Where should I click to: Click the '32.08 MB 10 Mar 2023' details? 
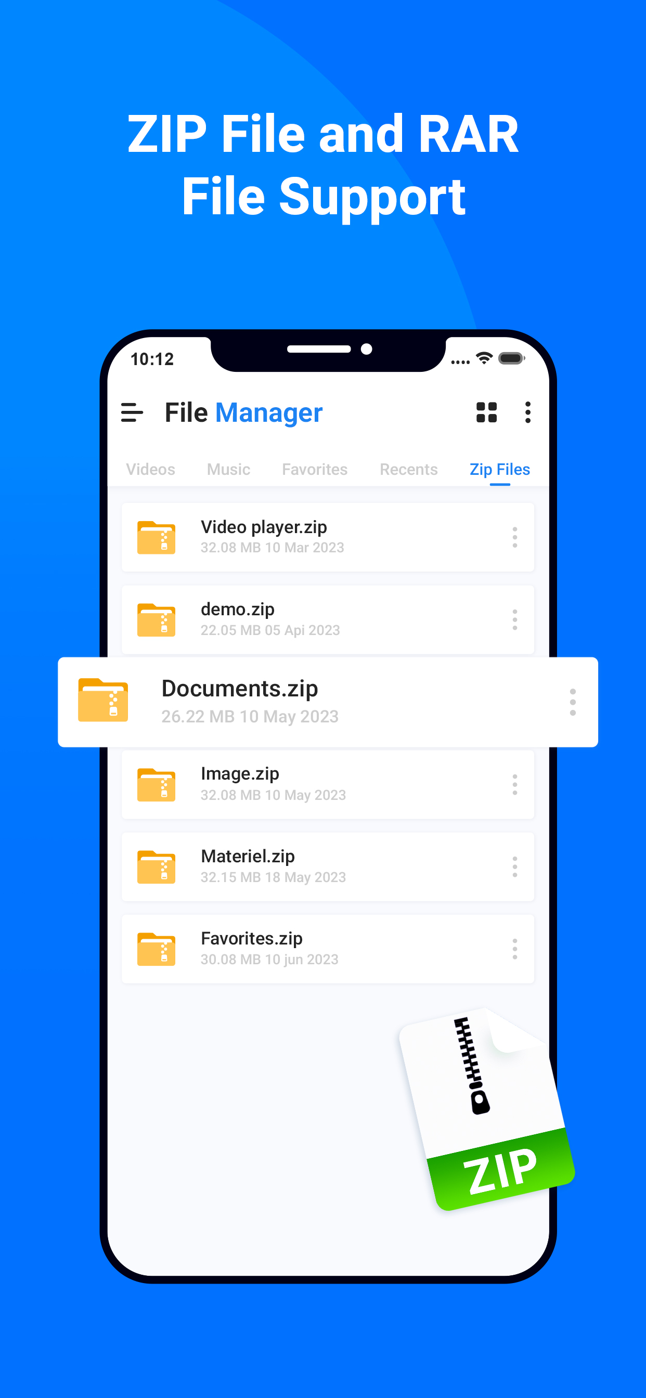pos(273,548)
